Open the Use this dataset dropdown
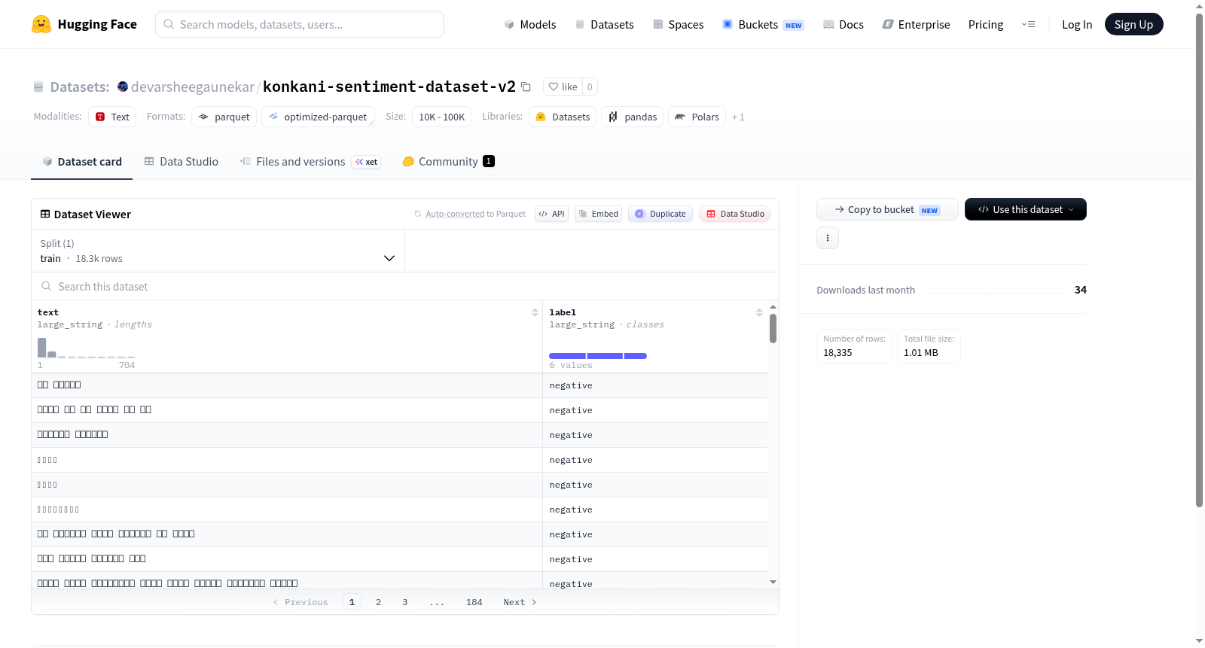This screenshot has width=1205, height=648. pyautogui.click(x=1025, y=209)
